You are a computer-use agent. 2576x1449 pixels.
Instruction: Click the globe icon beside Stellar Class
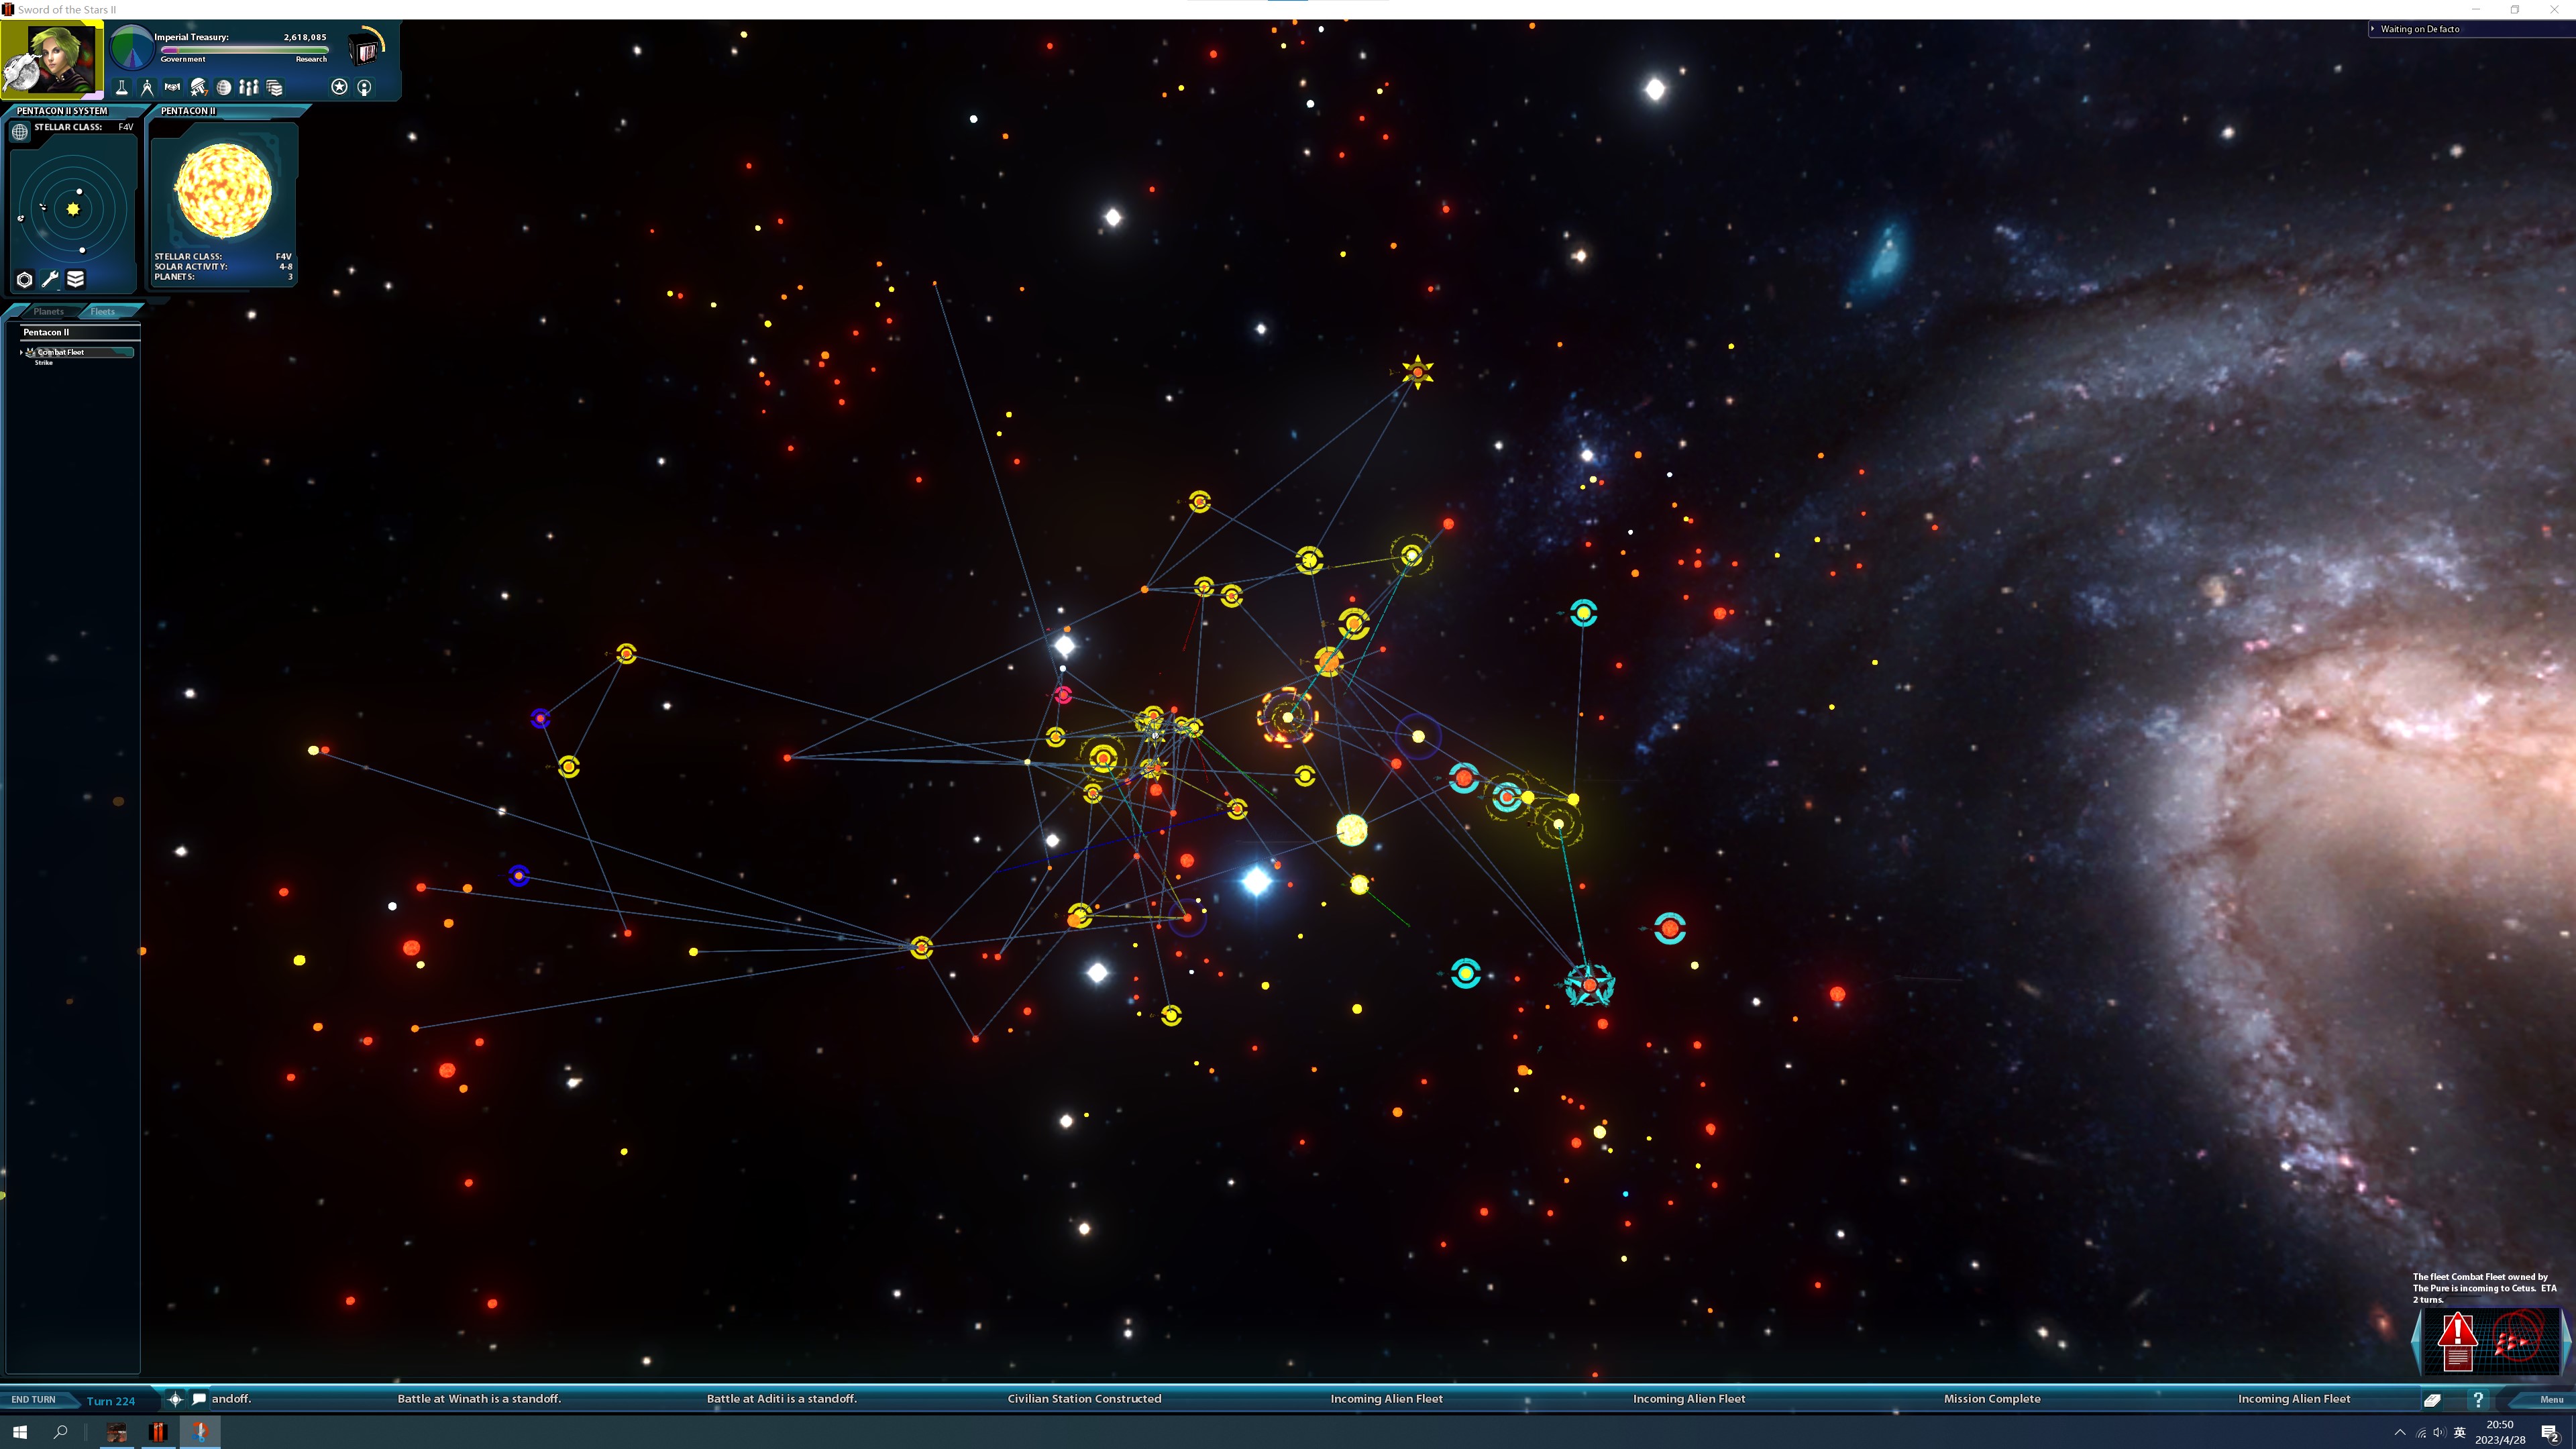point(20,131)
